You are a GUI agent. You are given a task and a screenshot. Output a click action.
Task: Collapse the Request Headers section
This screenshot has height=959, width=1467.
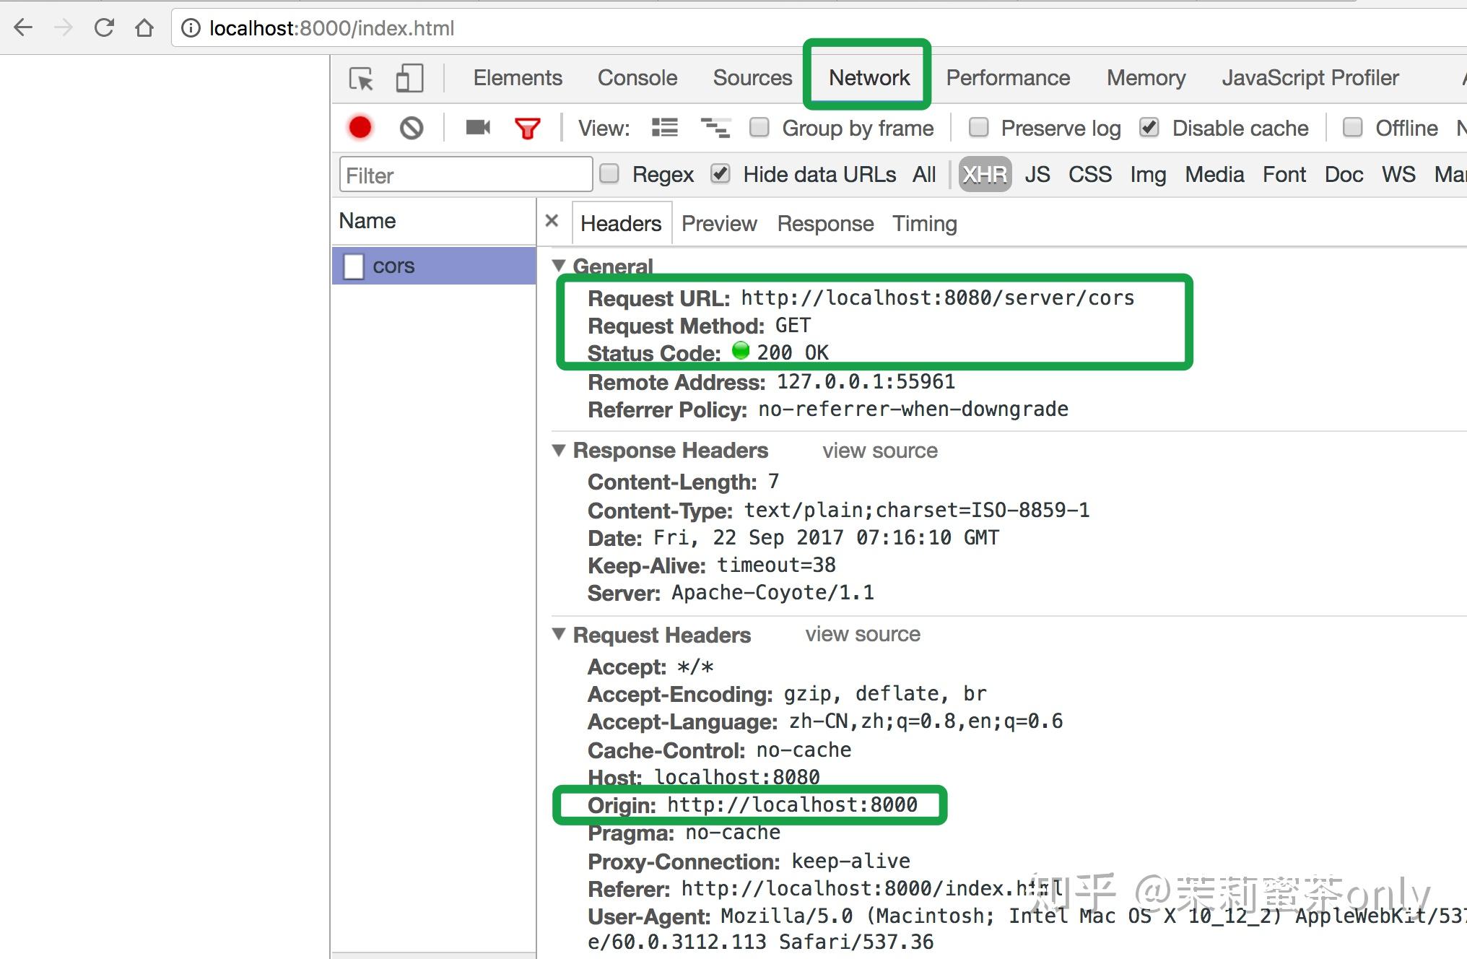coord(559,634)
